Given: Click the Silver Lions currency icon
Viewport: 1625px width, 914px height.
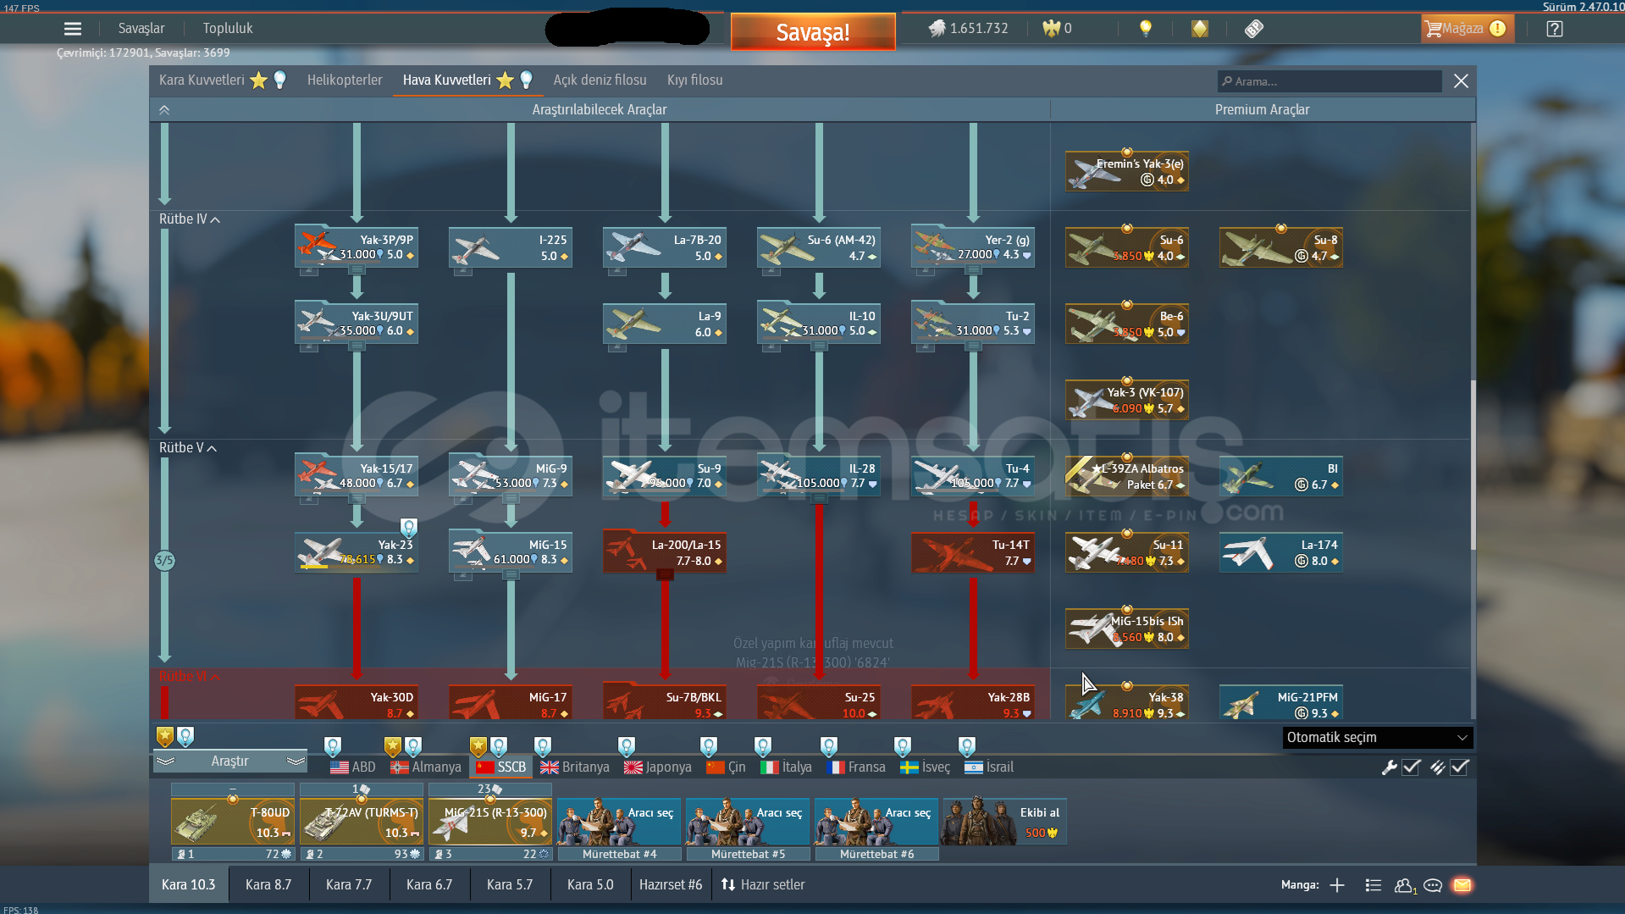Looking at the screenshot, I should click(x=937, y=28).
